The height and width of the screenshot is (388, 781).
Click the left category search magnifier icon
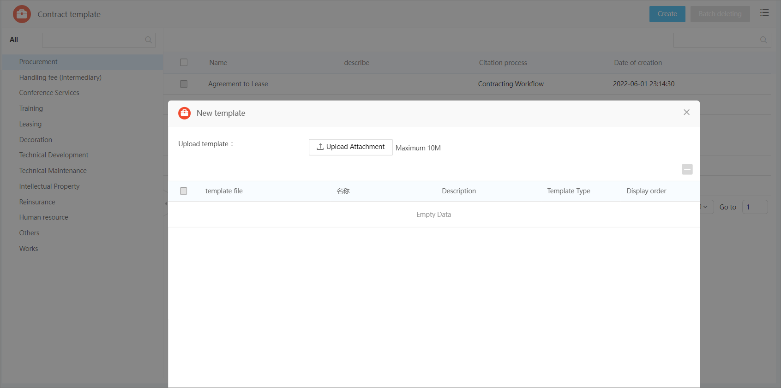[149, 40]
